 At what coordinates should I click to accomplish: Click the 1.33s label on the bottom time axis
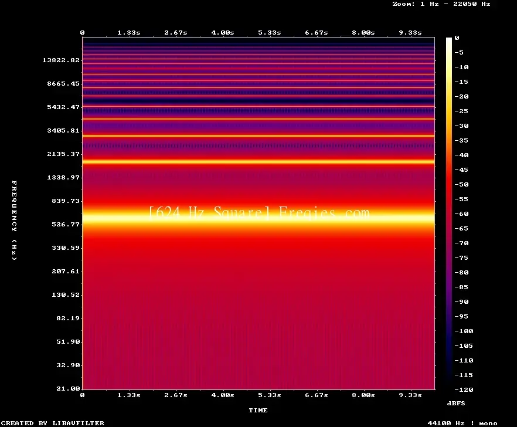pos(129,395)
